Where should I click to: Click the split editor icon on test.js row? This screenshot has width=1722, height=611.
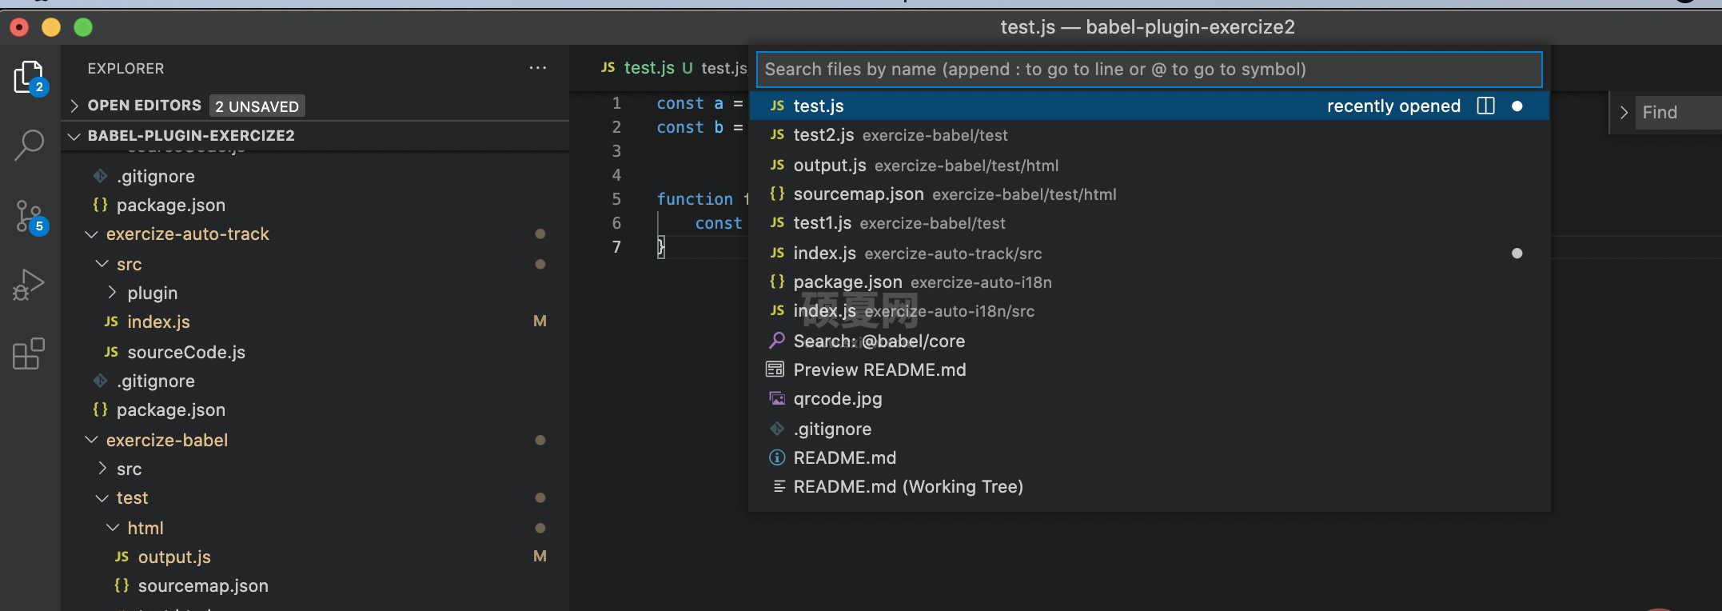pos(1485,106)
